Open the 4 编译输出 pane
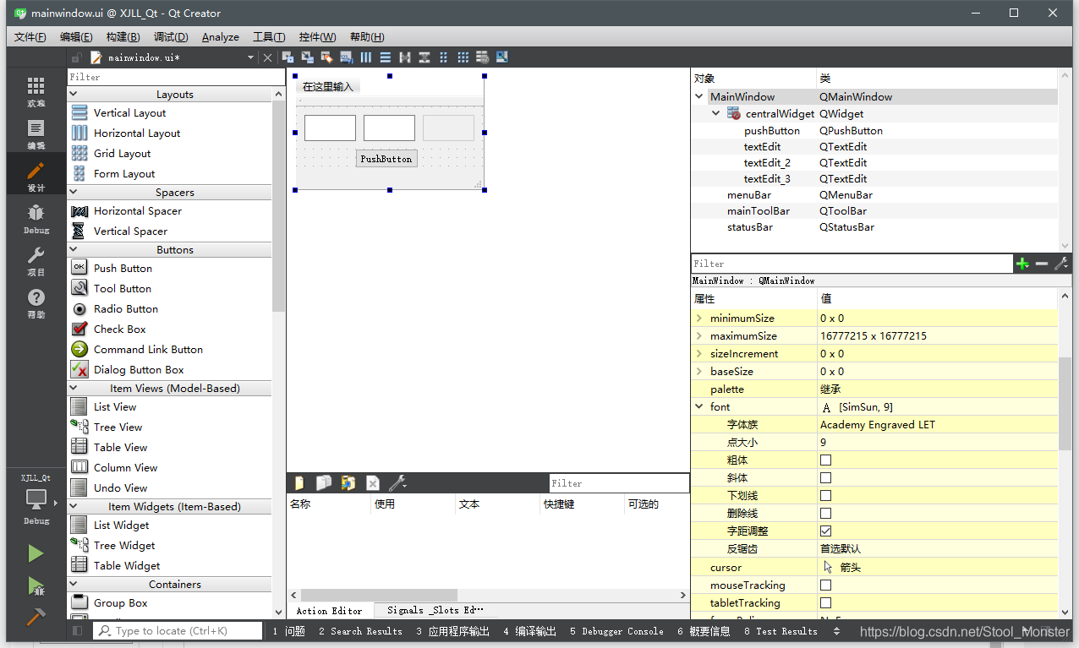The height and width of the screenshot is (648, 1079). (x=529, y=631)
